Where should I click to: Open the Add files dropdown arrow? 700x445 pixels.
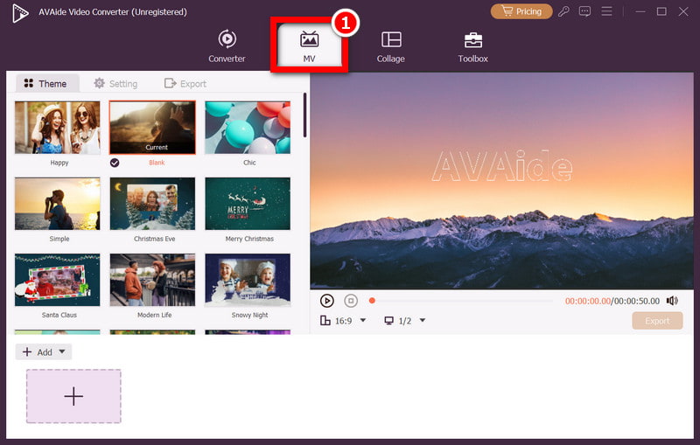[x=61, y=352]
